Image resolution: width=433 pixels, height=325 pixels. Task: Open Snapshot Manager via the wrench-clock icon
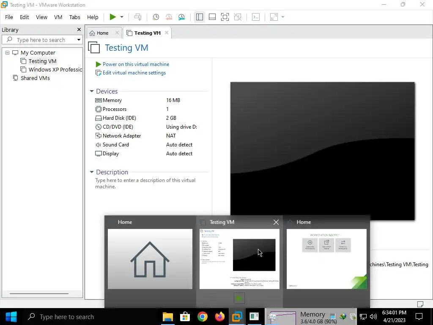181,17
